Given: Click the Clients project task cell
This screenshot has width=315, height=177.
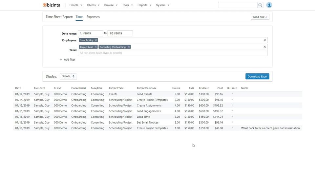Looking at the screenshot, I should pos(113,94).
